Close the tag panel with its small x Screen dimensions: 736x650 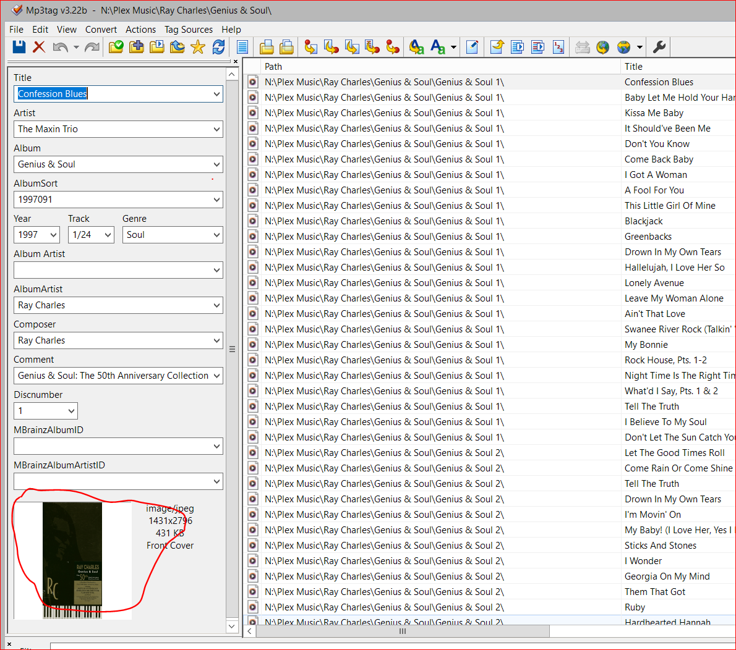[x=236, y=61]
